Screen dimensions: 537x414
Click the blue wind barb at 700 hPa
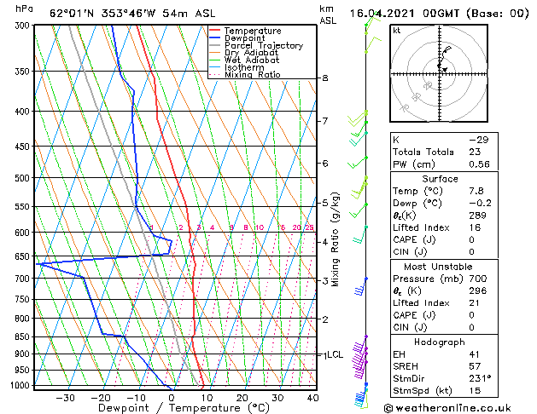(x=360, y=286)
